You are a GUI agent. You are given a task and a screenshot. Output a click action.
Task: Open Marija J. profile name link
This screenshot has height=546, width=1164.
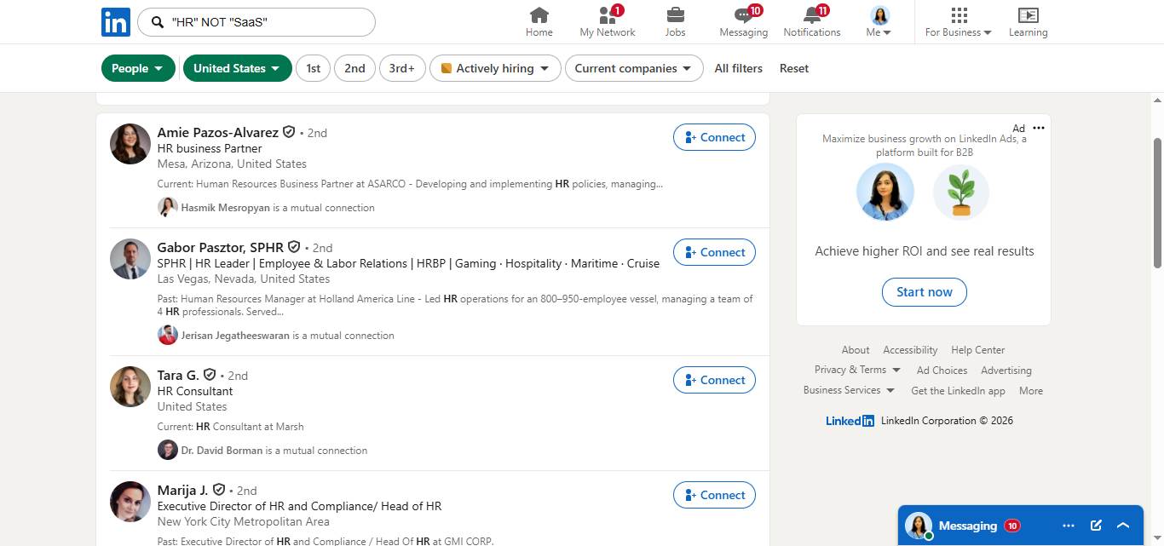point(183,490)
